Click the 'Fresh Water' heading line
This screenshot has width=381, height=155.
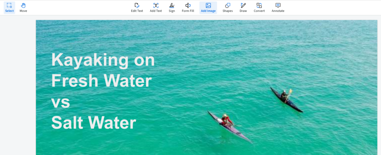102,81
